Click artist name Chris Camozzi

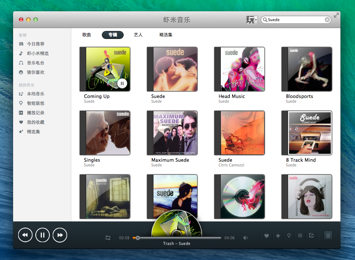[x=231, y=165]
